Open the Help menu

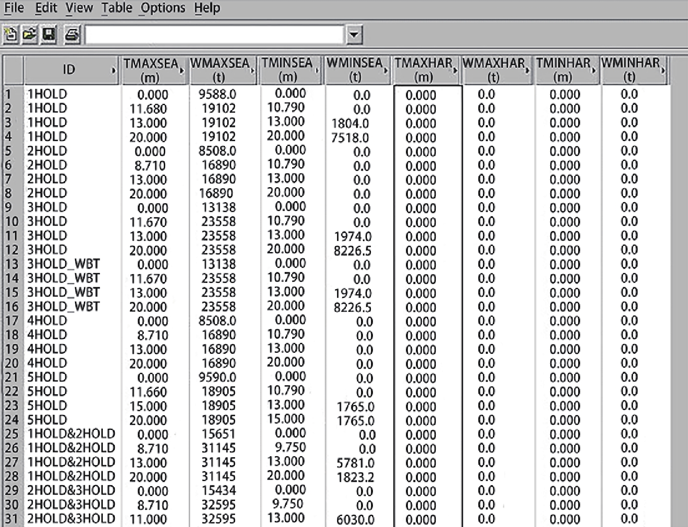(207, 8)
